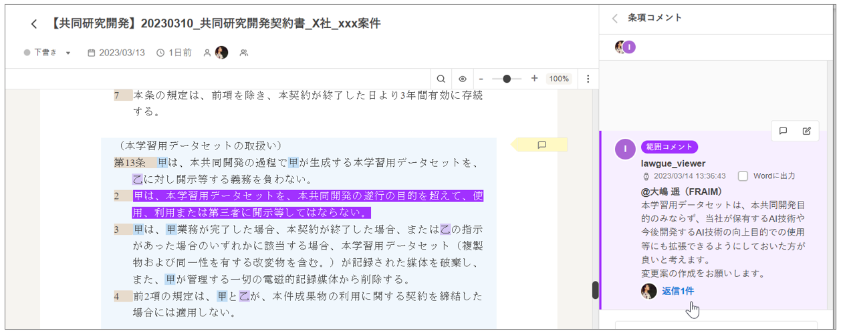Click the edit pencil icon on comment
The width and height of the screenshot is (843, 335).
click(806, 131)
